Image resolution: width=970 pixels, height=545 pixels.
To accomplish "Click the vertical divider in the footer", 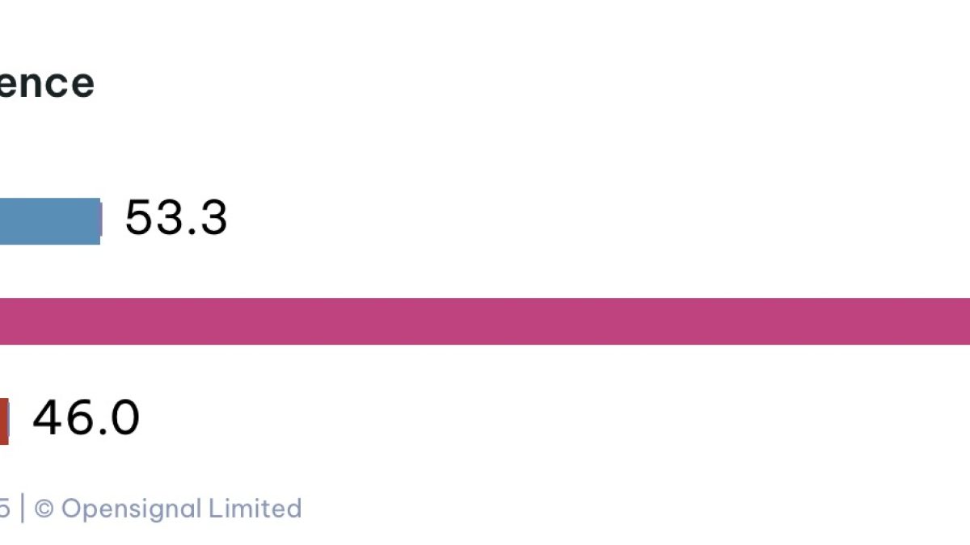I will click(22, 509).
